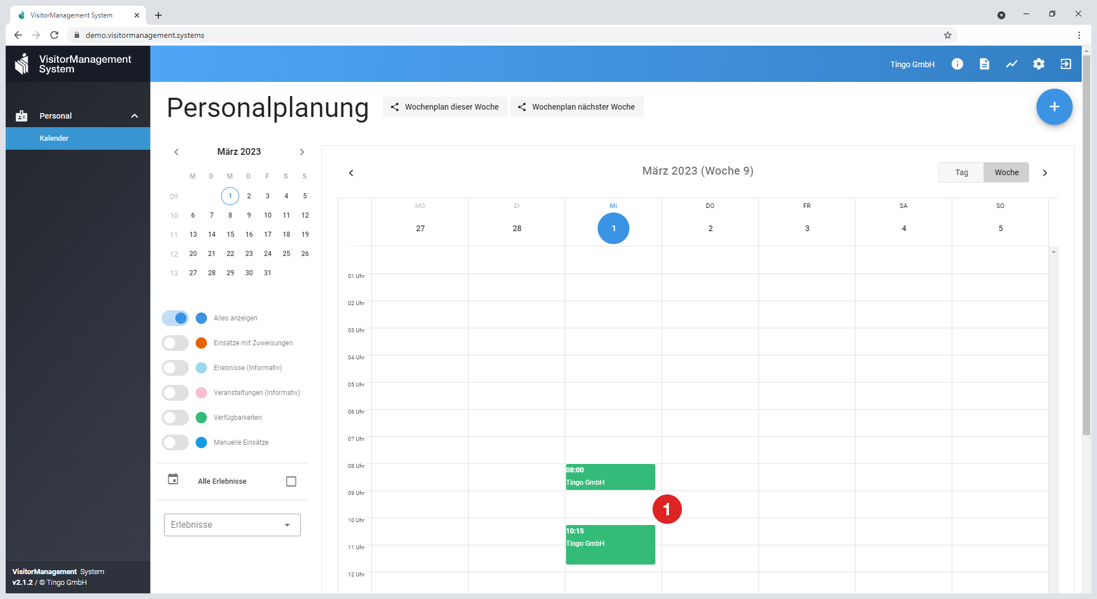Screen dimensions: 1097x599
Task: Enable Einsätze mit Zuweisungen toggle
Action: (x=175, y=343)
